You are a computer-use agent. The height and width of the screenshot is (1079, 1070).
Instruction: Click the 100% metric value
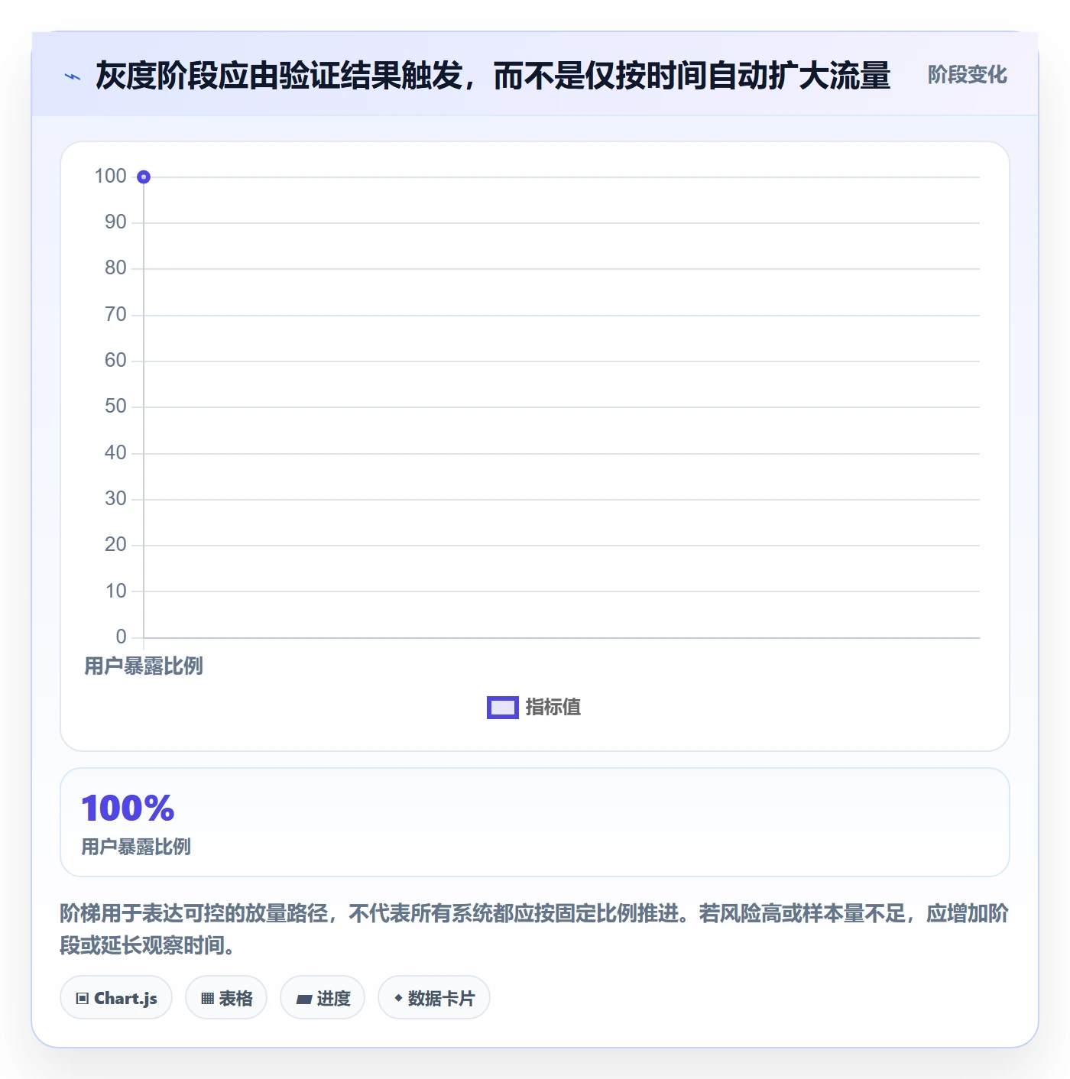(x=128, y=808)
